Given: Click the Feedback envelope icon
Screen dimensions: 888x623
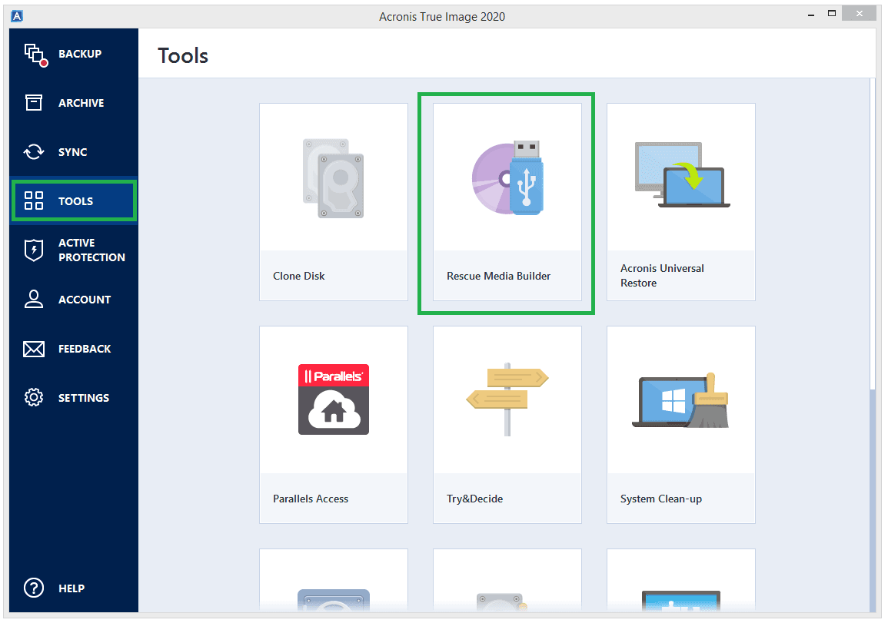Looking at the screenshot, I should 34,349.
